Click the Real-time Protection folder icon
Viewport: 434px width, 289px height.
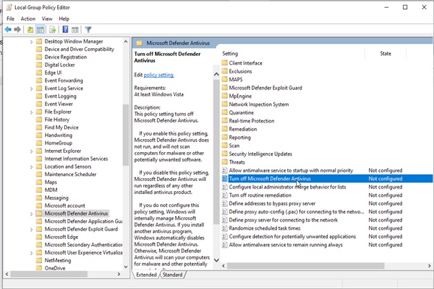pos(225,121)
